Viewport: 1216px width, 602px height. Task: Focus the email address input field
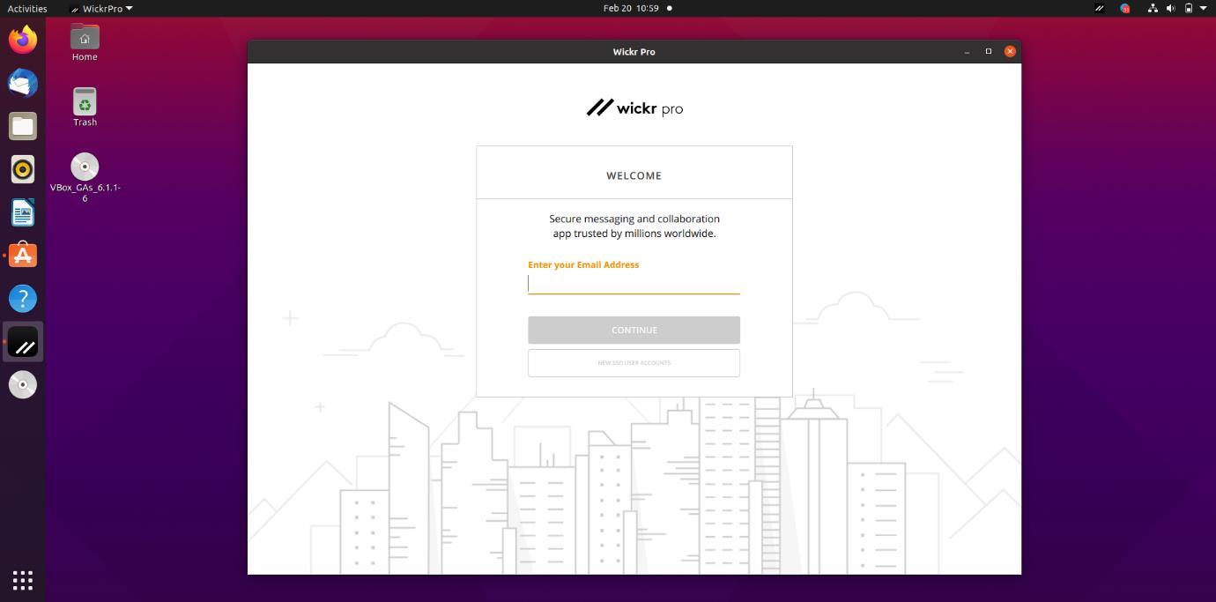click(x=634, y=283)
